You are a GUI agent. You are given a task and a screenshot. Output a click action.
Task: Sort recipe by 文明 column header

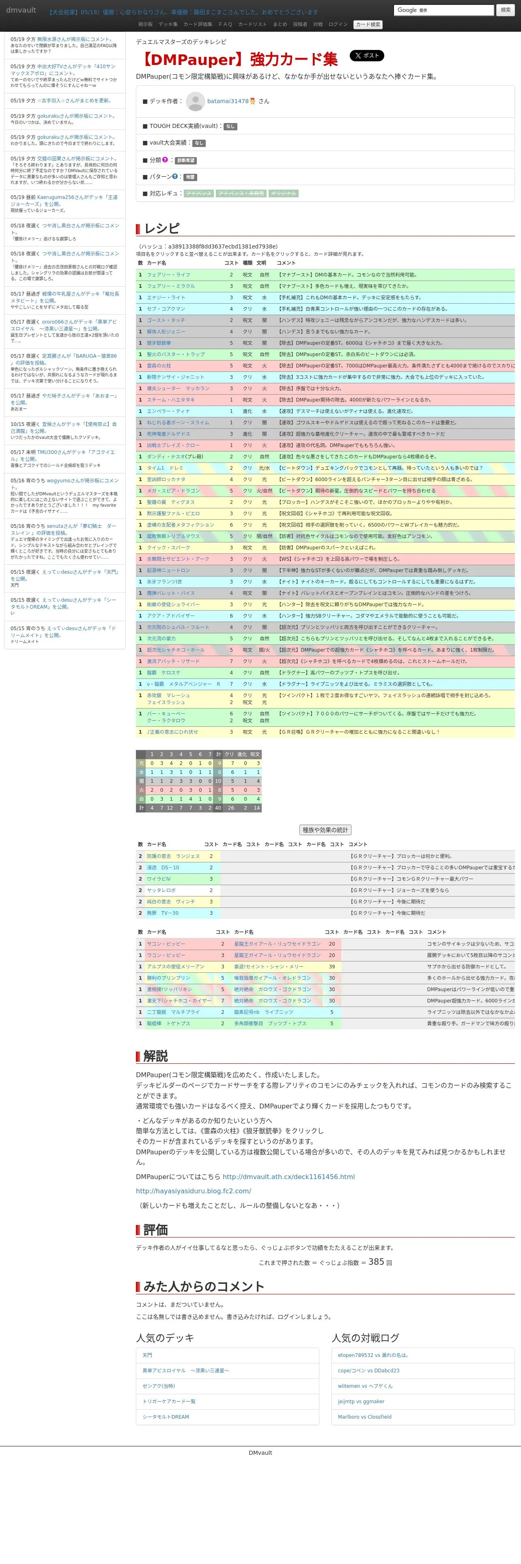[x=261, y=263]
